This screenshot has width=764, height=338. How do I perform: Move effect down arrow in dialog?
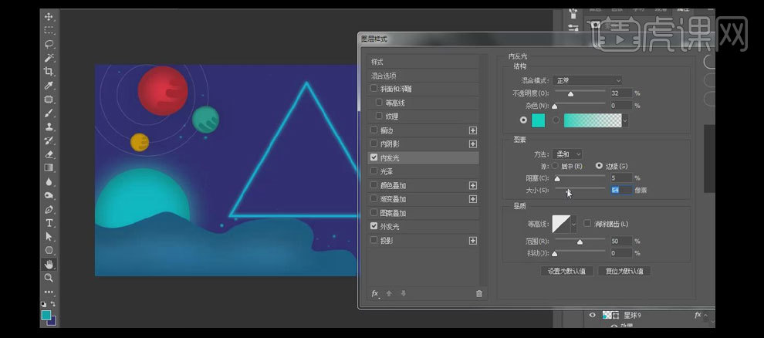pos(403,293)
